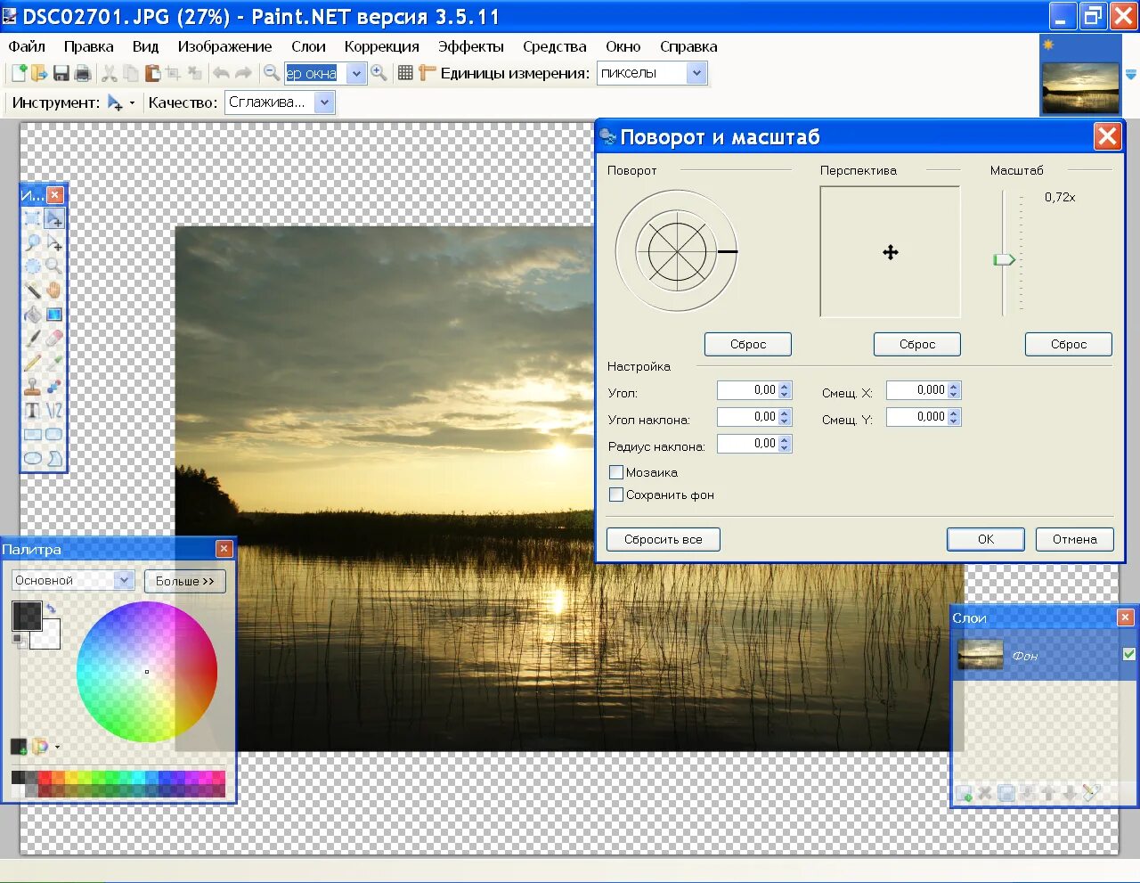
Task: Click the Сбросить все button
Action: [x=664, y=539]
